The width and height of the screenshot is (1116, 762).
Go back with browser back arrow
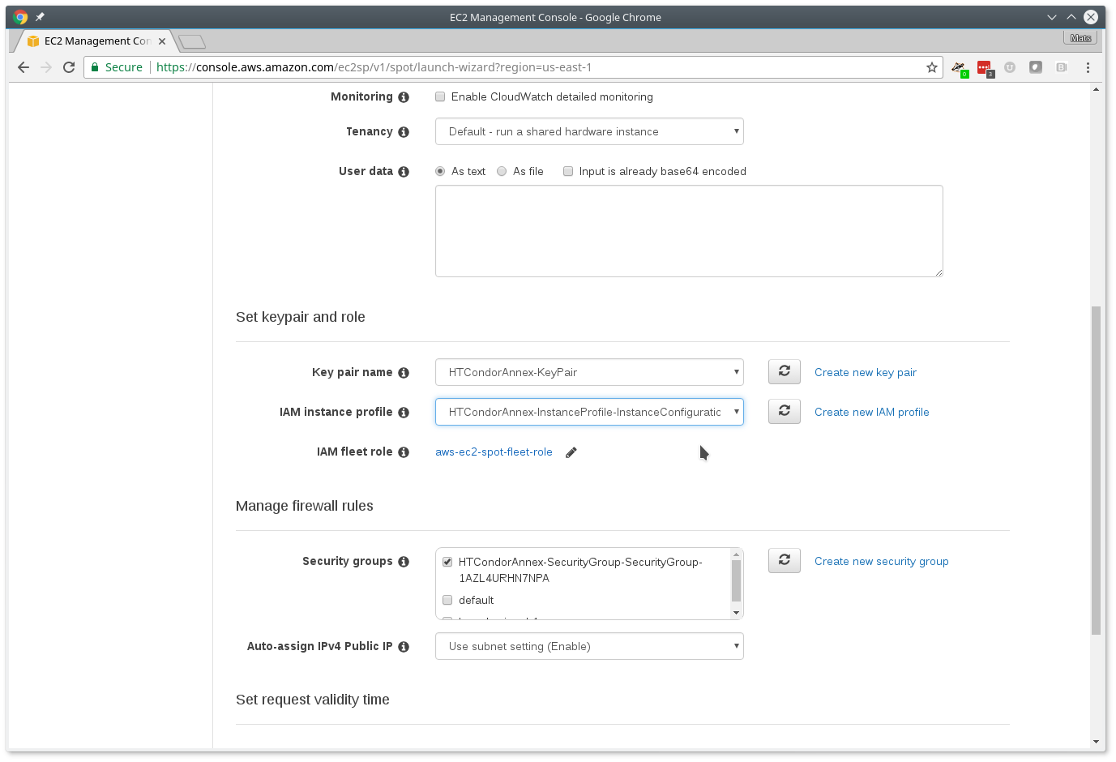pos(24,67)
